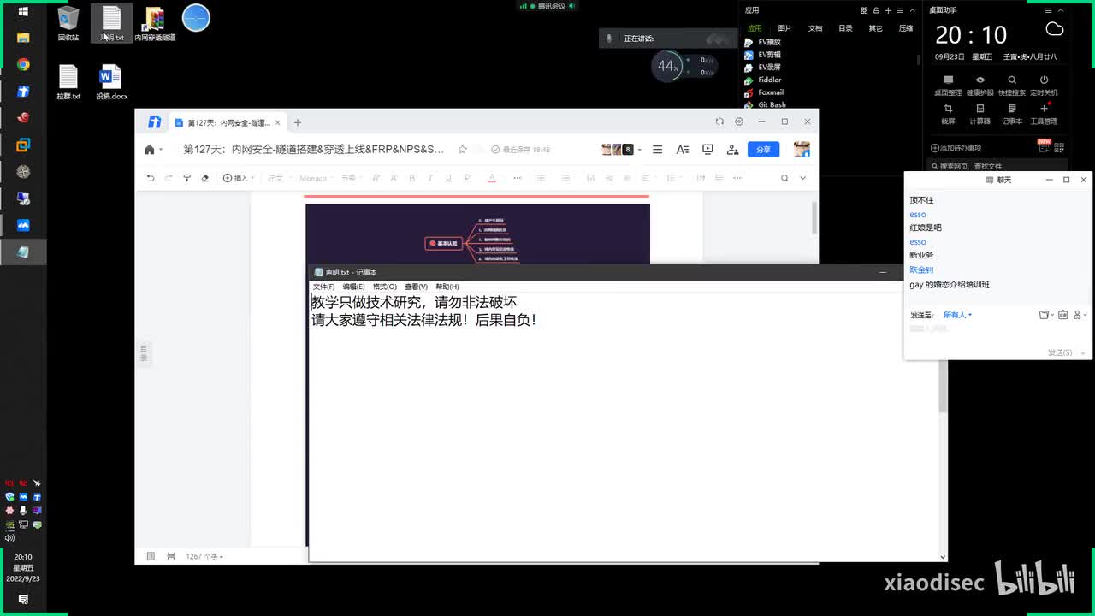Open the 所有人 recipient dropdown in chat
This screenshot has width=1095, height=616.
pyautogui.click(x=957, y=315)
